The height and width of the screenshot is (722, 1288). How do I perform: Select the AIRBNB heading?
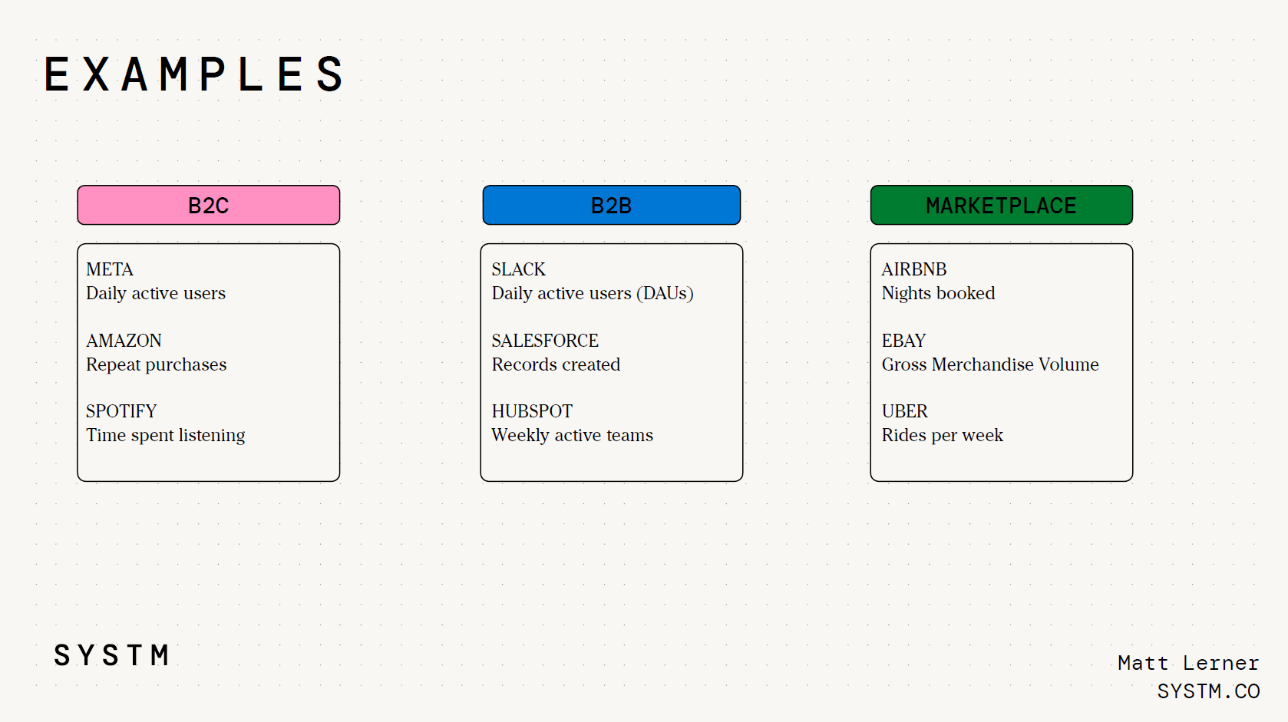tap(914, 269)
